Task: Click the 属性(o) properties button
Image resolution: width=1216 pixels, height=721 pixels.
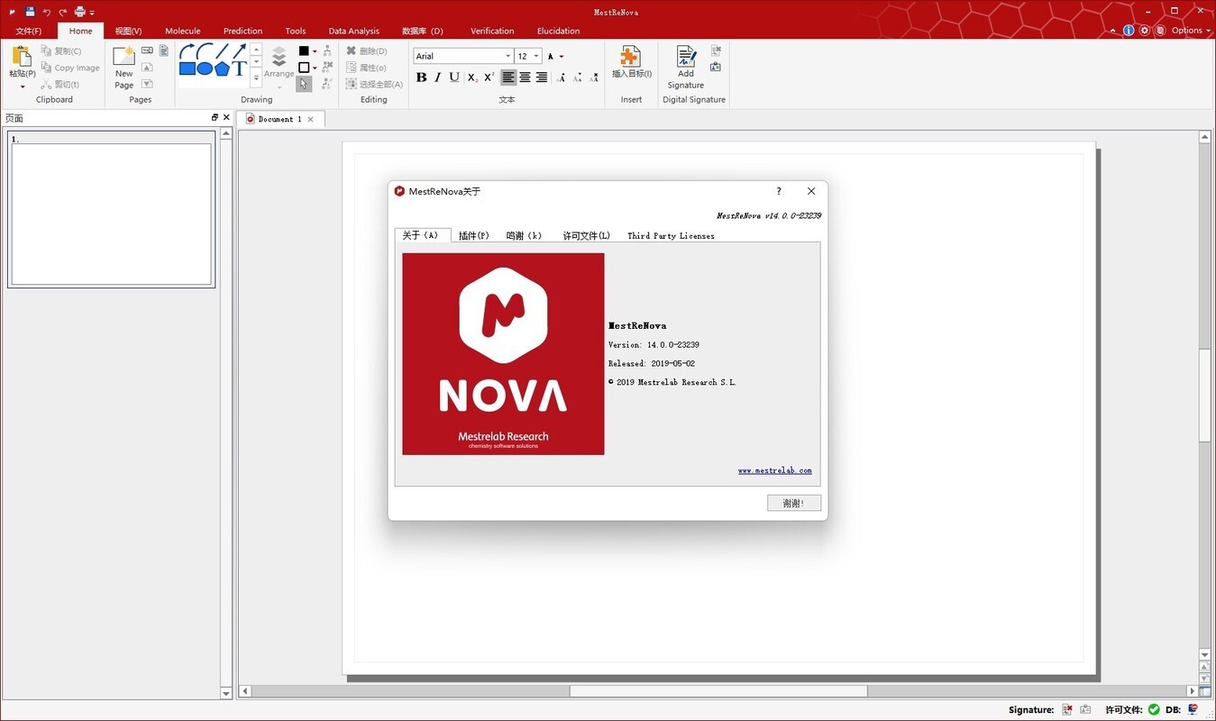Action: point(367,68)
